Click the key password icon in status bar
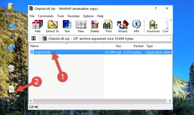Viewport: 194px width, 115px height. [36, 107]
